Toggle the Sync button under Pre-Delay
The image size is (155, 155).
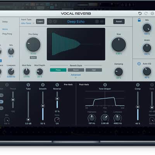pyautogui.click(x=33, y=57)
